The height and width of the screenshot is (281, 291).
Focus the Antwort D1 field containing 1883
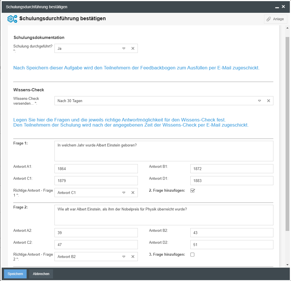[x=232, y=181]
